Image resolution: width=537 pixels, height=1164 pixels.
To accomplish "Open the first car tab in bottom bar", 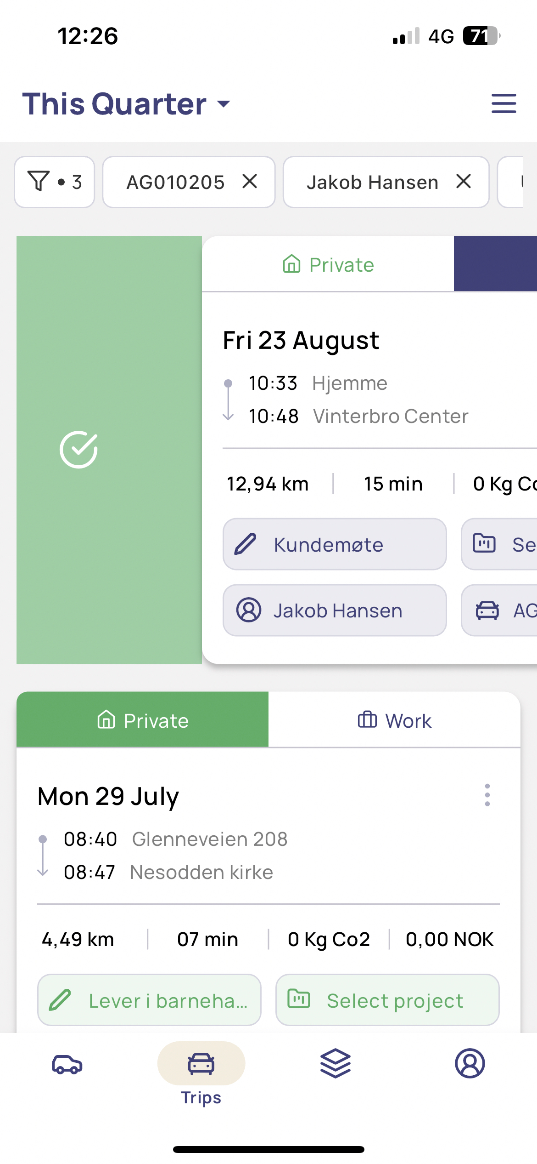I will (67, 1064).
